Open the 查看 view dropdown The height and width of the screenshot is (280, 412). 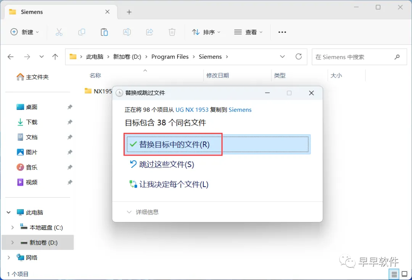(x=248, y=32)
